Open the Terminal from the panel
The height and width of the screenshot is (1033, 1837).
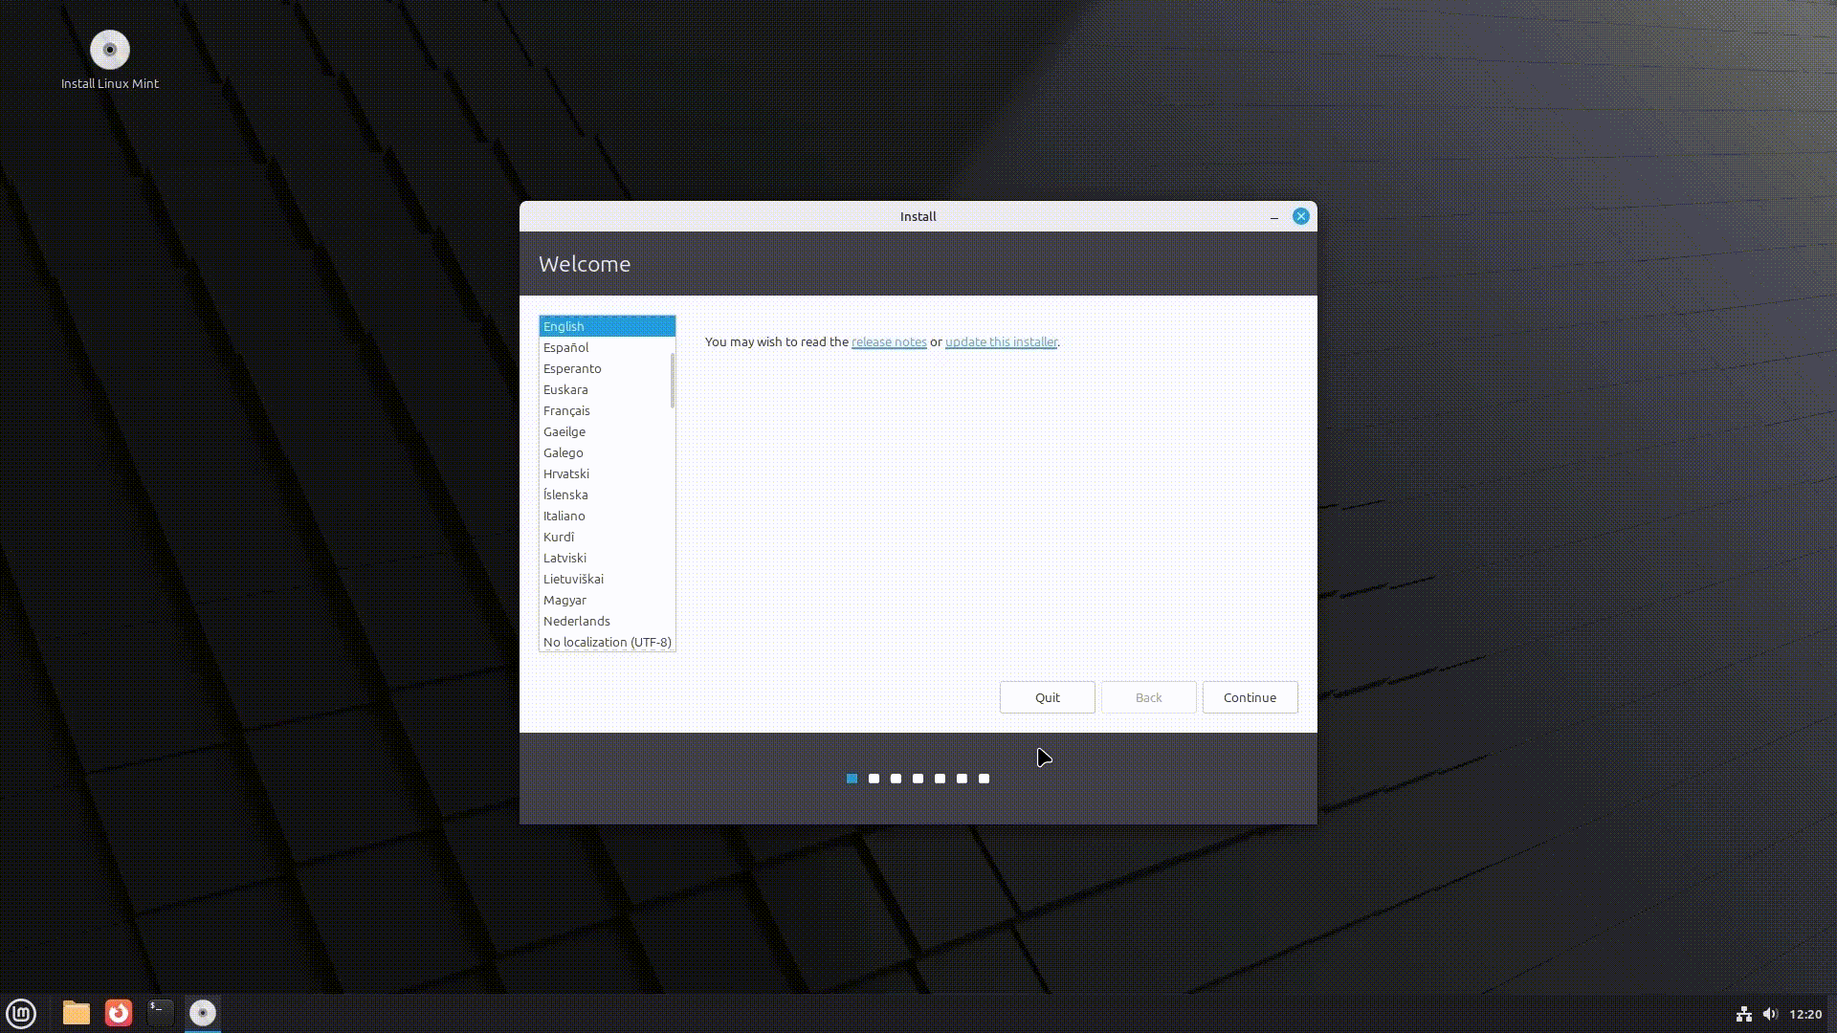(x=161, y=1013)
